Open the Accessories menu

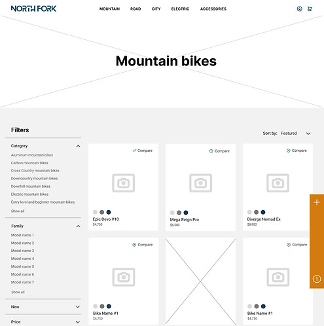(x=213, y=9)
